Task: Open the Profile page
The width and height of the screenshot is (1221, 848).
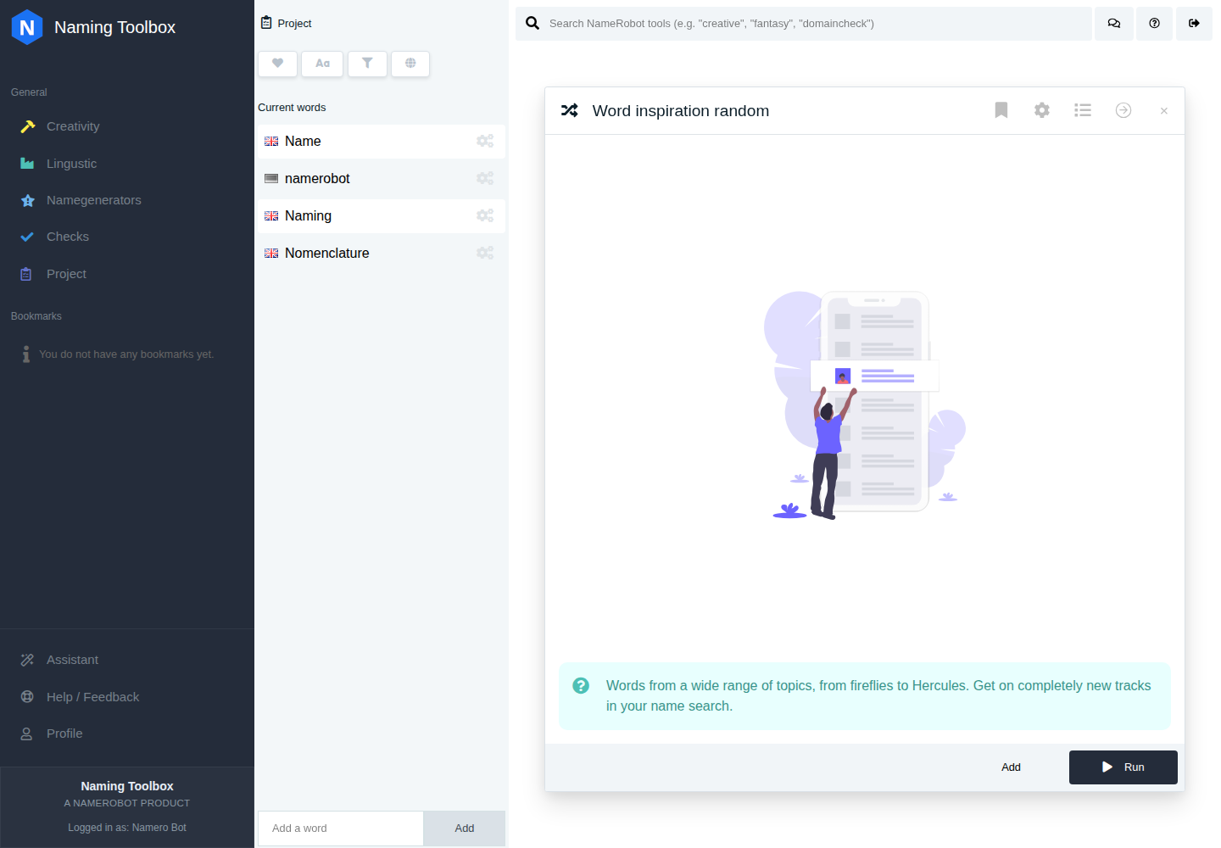Action: click(64, 734)
